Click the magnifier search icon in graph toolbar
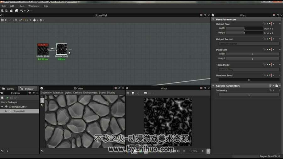The height and width of the screenshot is (159, 283). click(16, 20)
